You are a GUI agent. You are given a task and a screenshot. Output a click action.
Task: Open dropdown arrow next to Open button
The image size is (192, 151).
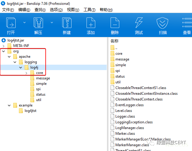[x=24, y=23]
